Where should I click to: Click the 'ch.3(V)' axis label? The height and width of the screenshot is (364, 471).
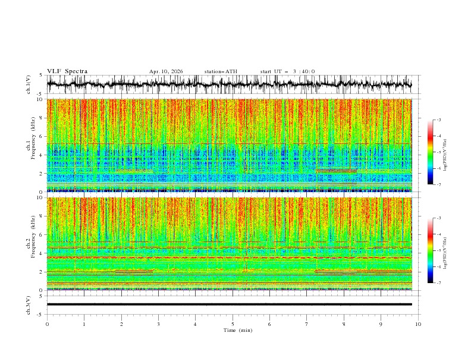coord(29,305)
